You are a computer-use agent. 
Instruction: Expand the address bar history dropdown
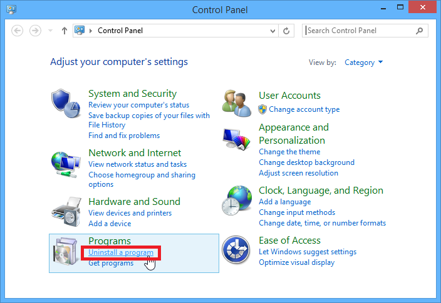272,31
